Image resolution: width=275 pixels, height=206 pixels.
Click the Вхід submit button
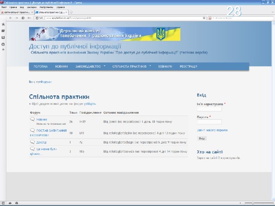(x=202, y=138)
